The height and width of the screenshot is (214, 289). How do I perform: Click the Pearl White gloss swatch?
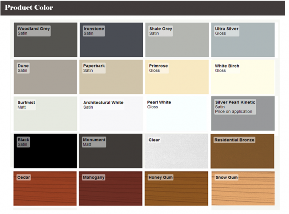(177, 114)
